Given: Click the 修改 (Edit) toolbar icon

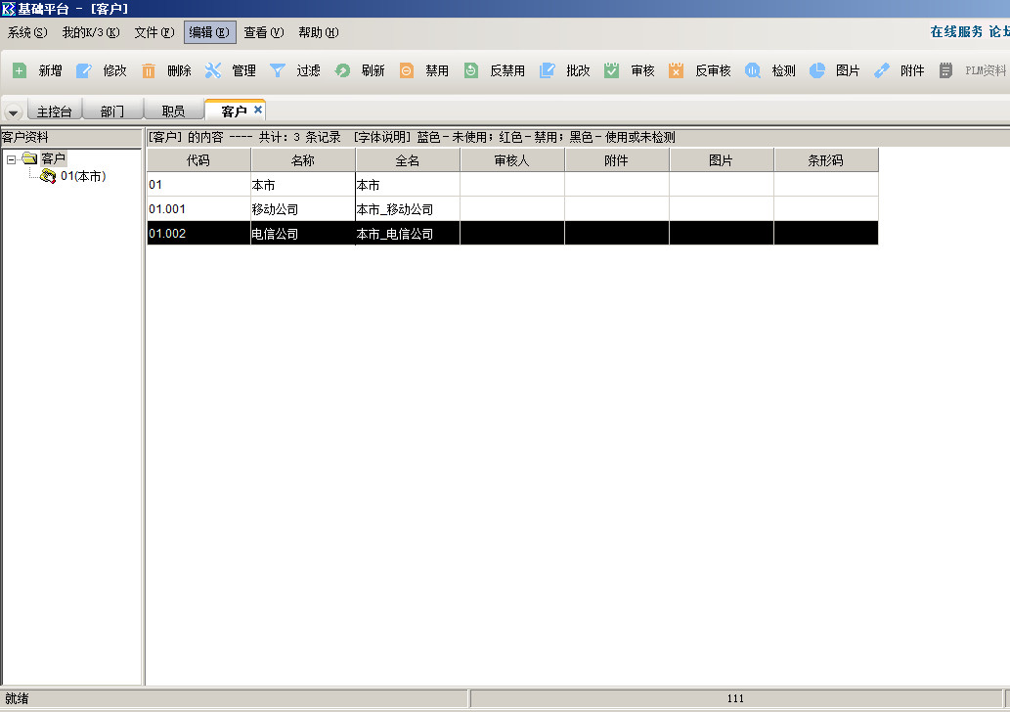Looking at the screenshot, I should pyautogui.click(x=84, y=70).
